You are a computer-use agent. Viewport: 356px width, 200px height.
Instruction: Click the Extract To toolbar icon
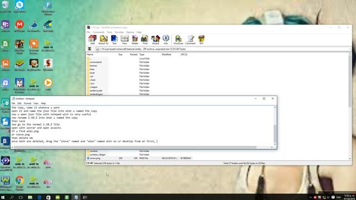point(103,39)
